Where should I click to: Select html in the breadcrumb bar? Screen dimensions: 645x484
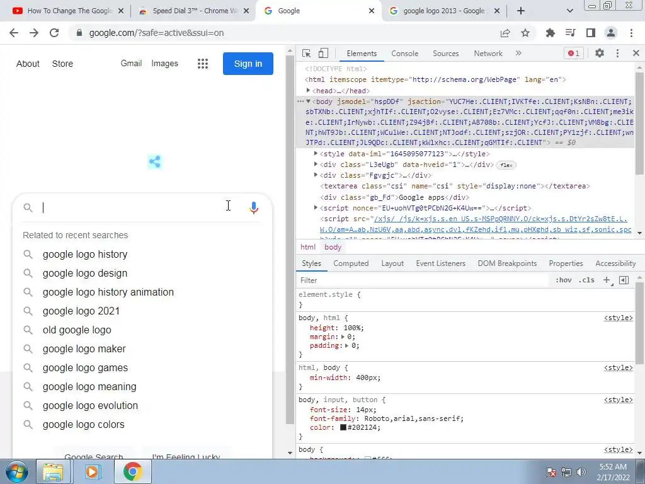coord(307,247)
